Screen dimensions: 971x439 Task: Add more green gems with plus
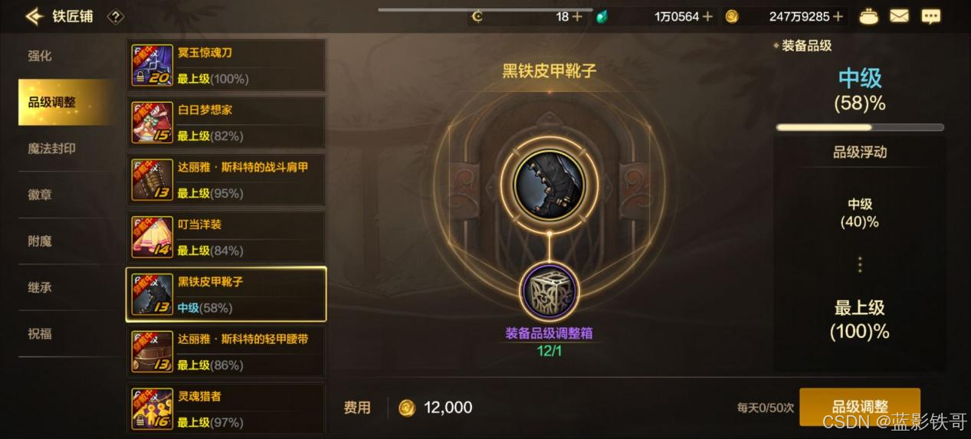[x=707, y=16]
